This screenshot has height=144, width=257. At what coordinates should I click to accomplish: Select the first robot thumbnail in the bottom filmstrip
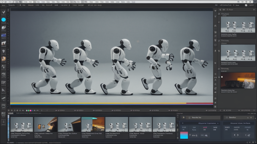pyautogui.click(x=21, y=124)
